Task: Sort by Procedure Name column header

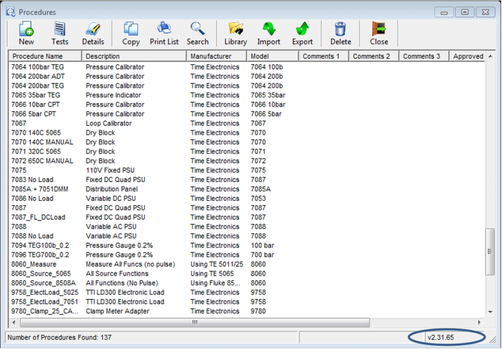Action: 38,56
